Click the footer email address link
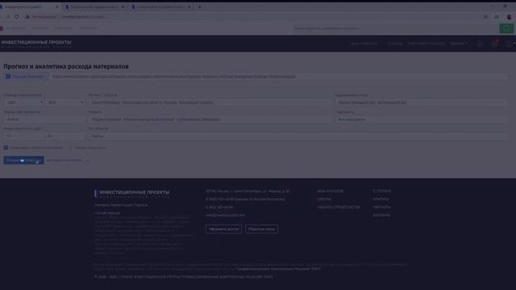Viewport: 516px width, 290px height. [226, 215]
